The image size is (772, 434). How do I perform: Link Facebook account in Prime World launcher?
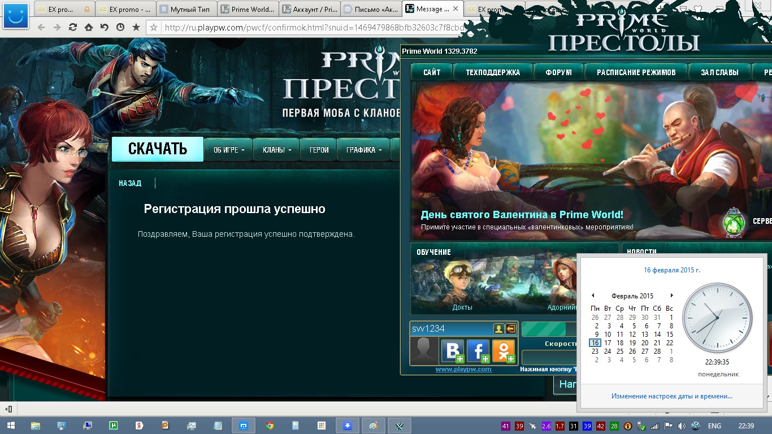[x=478, y=351]
